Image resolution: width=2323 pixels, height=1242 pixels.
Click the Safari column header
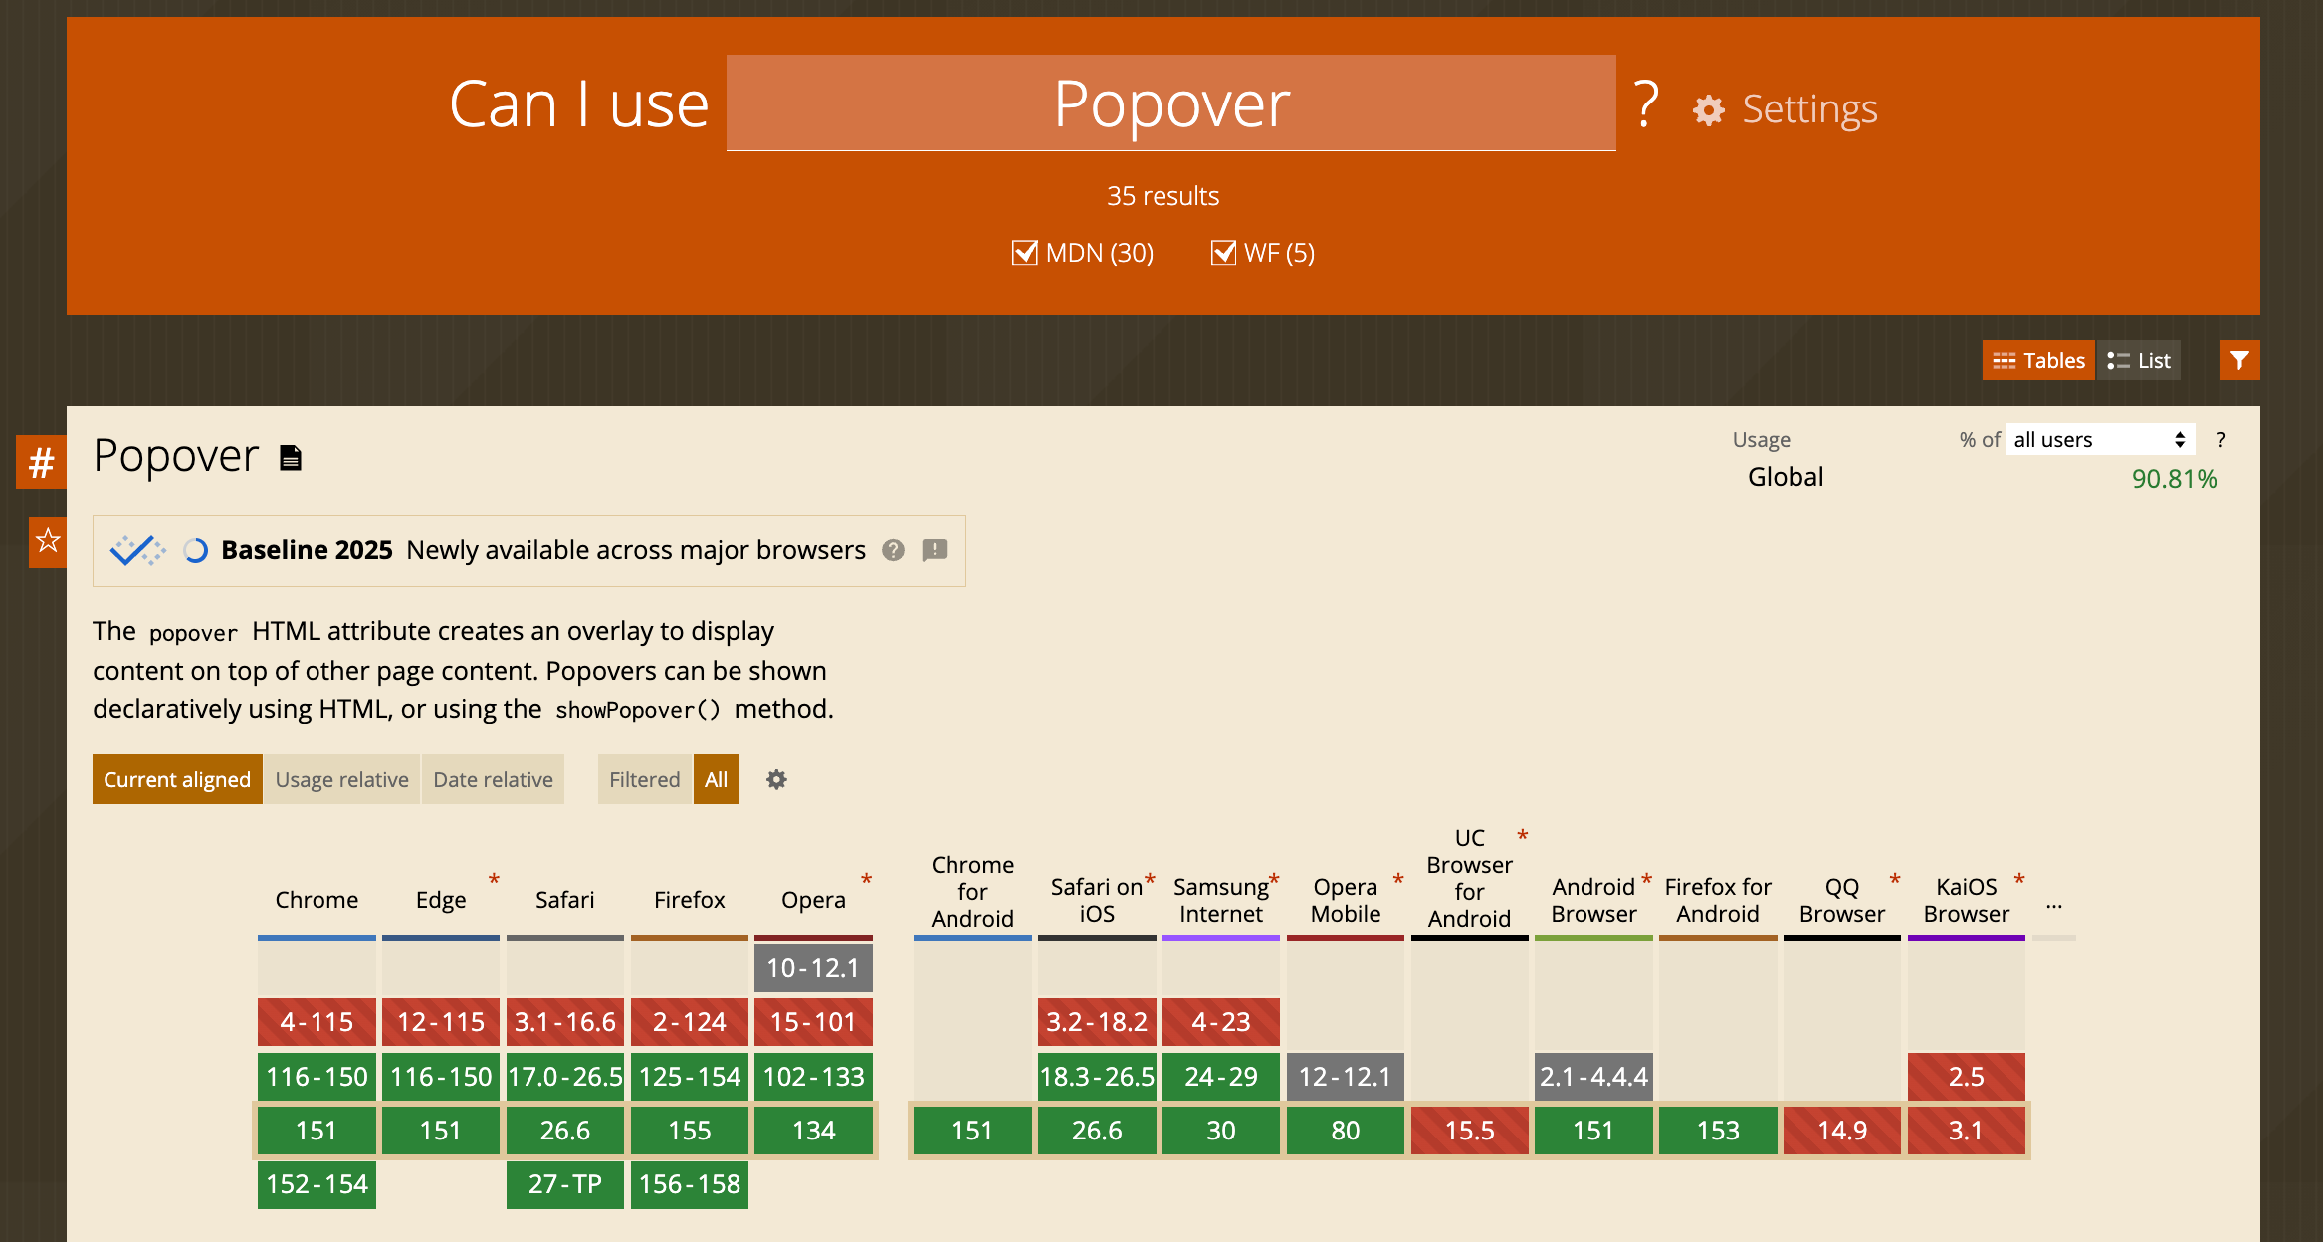(565, 900)
